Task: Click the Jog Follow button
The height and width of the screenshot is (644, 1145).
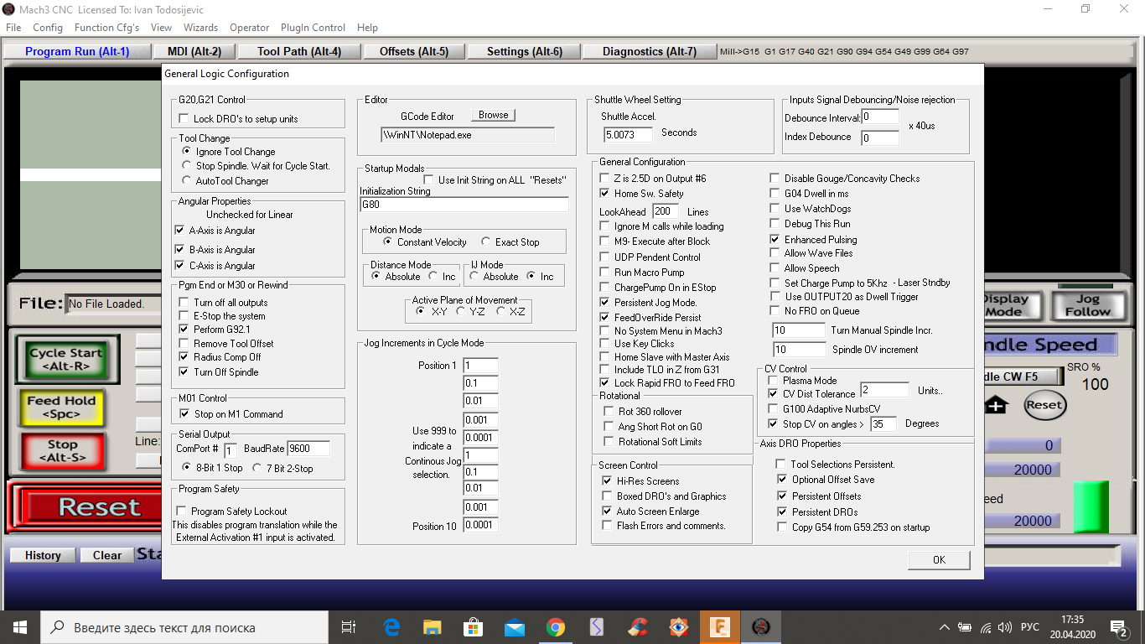Action: point(1087,304)
